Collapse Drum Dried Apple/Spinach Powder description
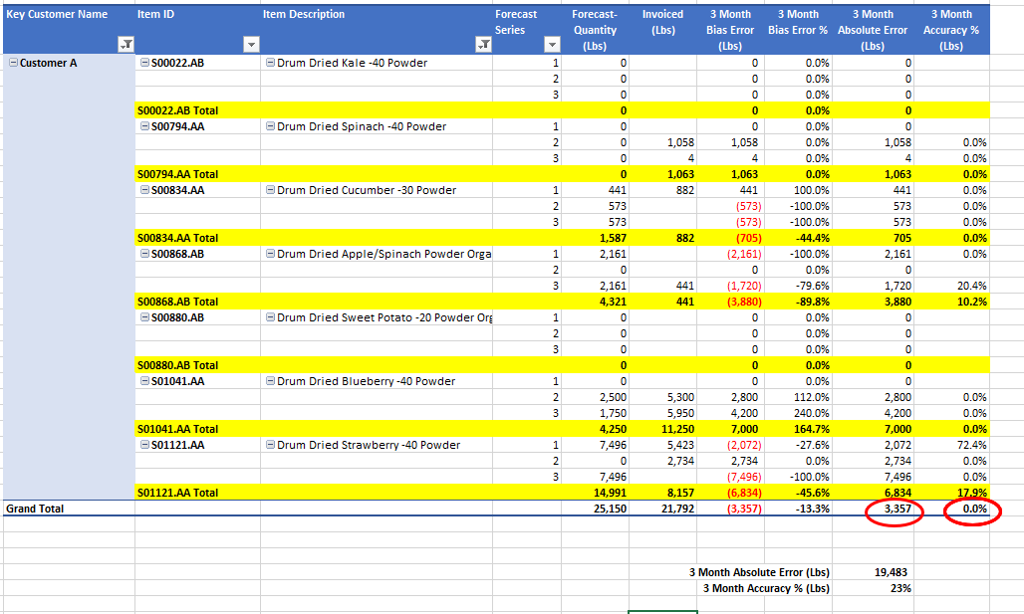 [270, 254]
